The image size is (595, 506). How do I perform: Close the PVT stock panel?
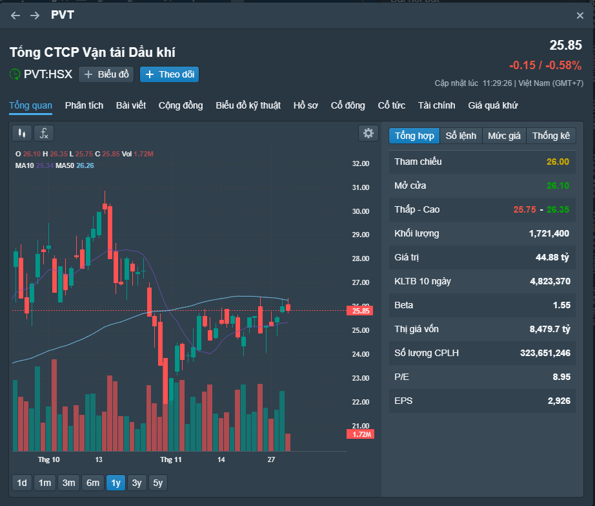tap(580, 16)
